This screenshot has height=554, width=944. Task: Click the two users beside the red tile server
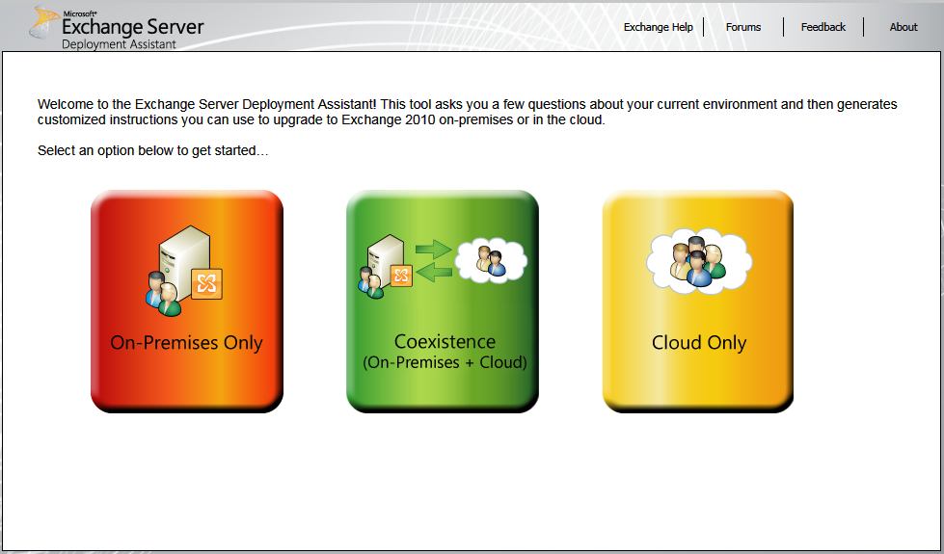162,295
